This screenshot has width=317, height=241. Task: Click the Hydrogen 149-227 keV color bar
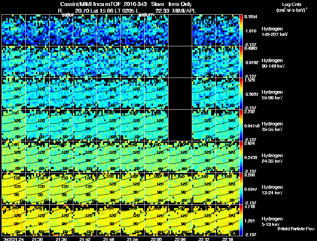coord(241,30)
